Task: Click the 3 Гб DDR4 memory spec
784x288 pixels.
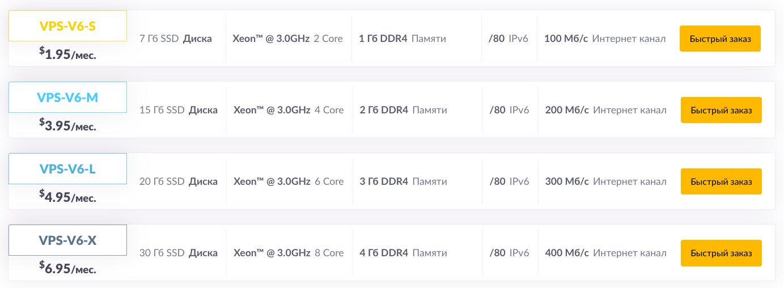Action: coord(404,181)
